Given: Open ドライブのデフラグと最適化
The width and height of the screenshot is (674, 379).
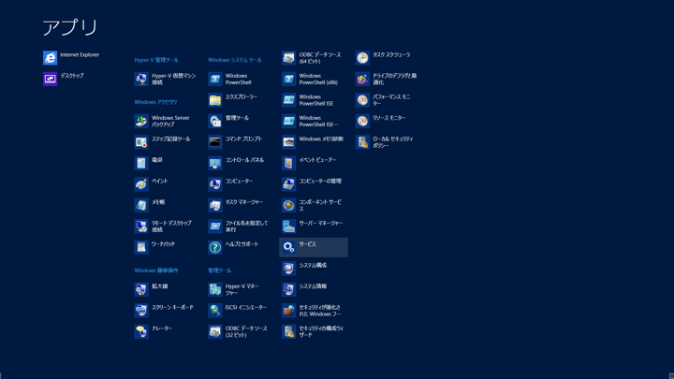Looking at the screenshot, I should 388,79.
